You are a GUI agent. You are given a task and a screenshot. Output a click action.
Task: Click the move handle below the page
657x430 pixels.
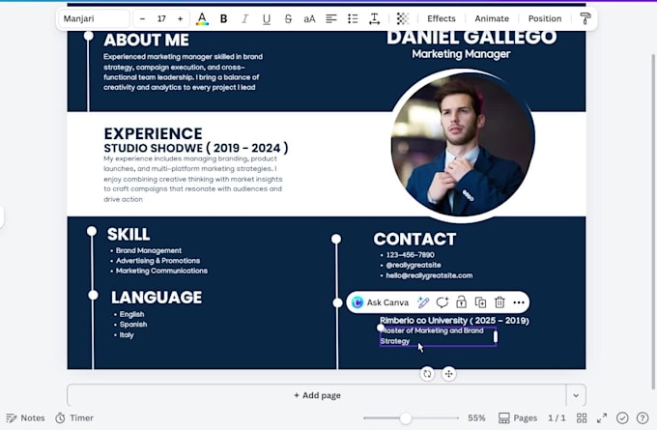448,373
